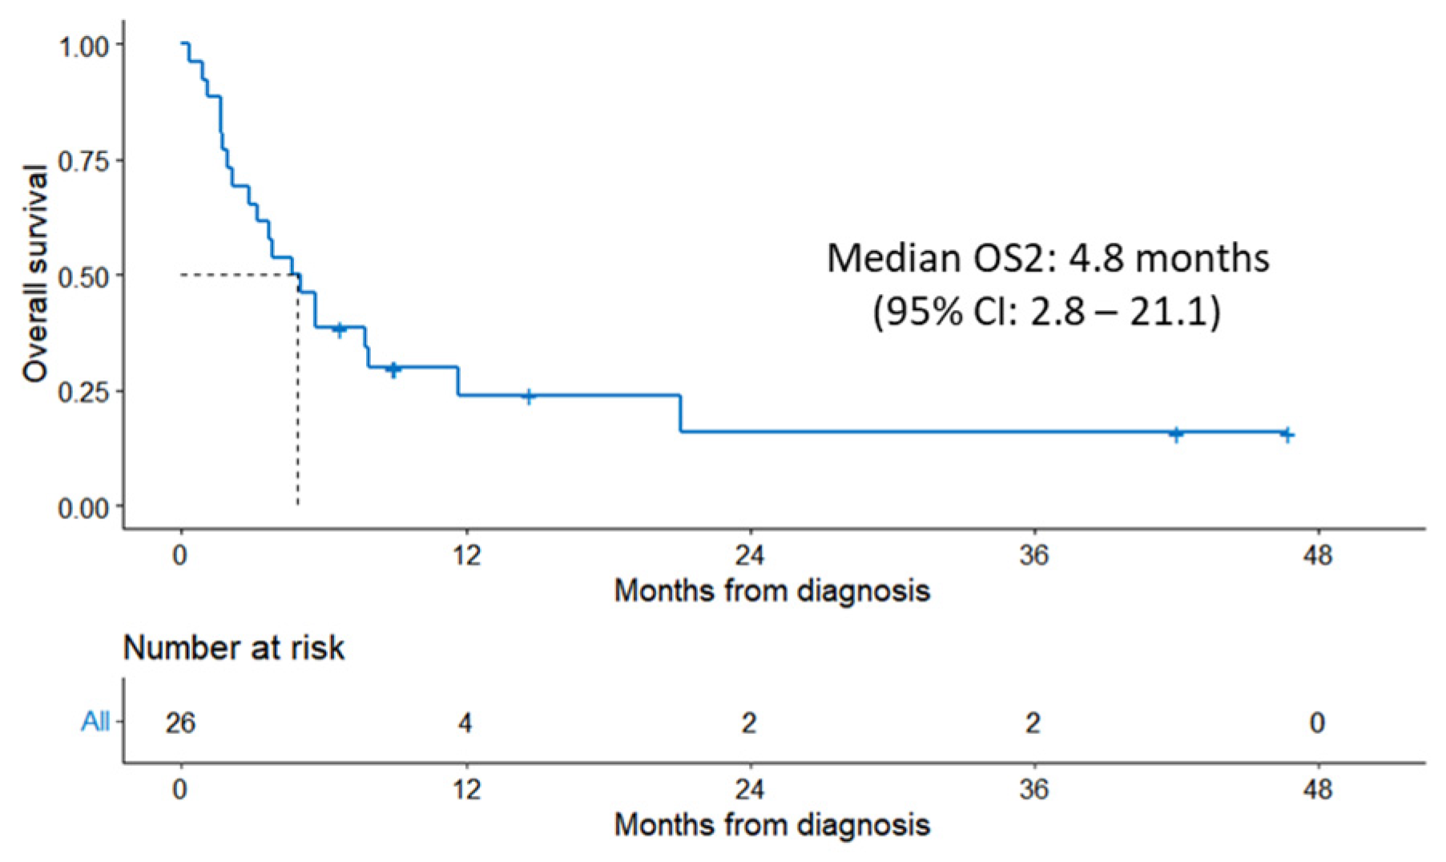
Task: Click the "Number at risk" heading
Action: (x=233, y=647)
